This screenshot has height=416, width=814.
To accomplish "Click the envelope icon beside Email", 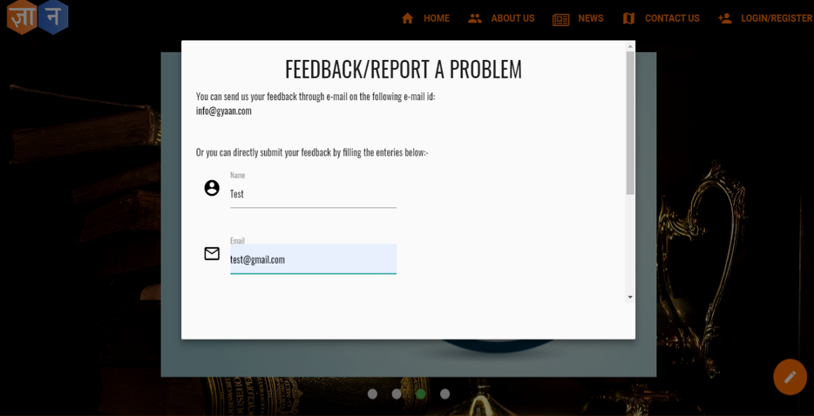I will click(x=212, y=253).
